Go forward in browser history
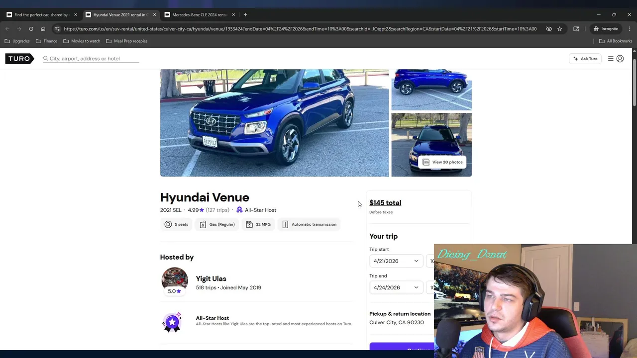 (19, 29)
